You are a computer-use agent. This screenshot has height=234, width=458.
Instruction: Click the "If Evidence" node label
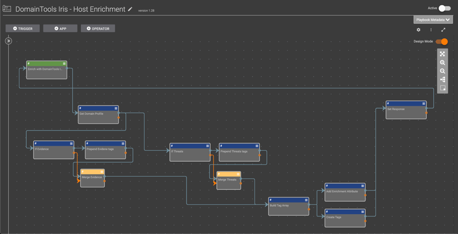pos(41,149)
